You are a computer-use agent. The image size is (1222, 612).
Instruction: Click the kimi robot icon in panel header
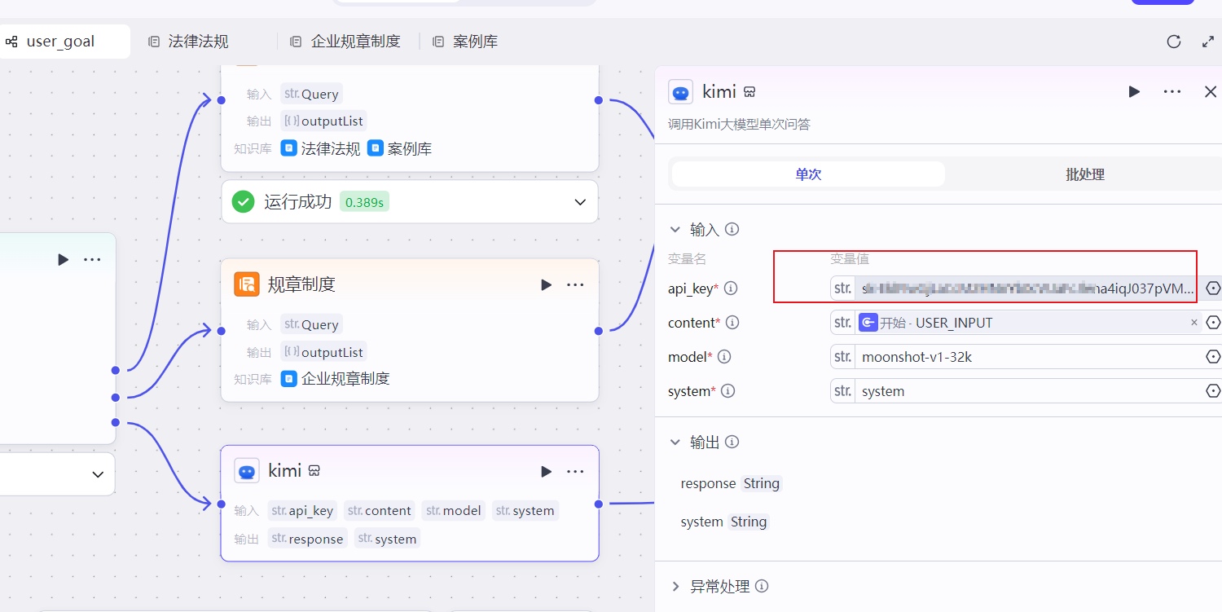pyautogui.click(x=680, y=92)
